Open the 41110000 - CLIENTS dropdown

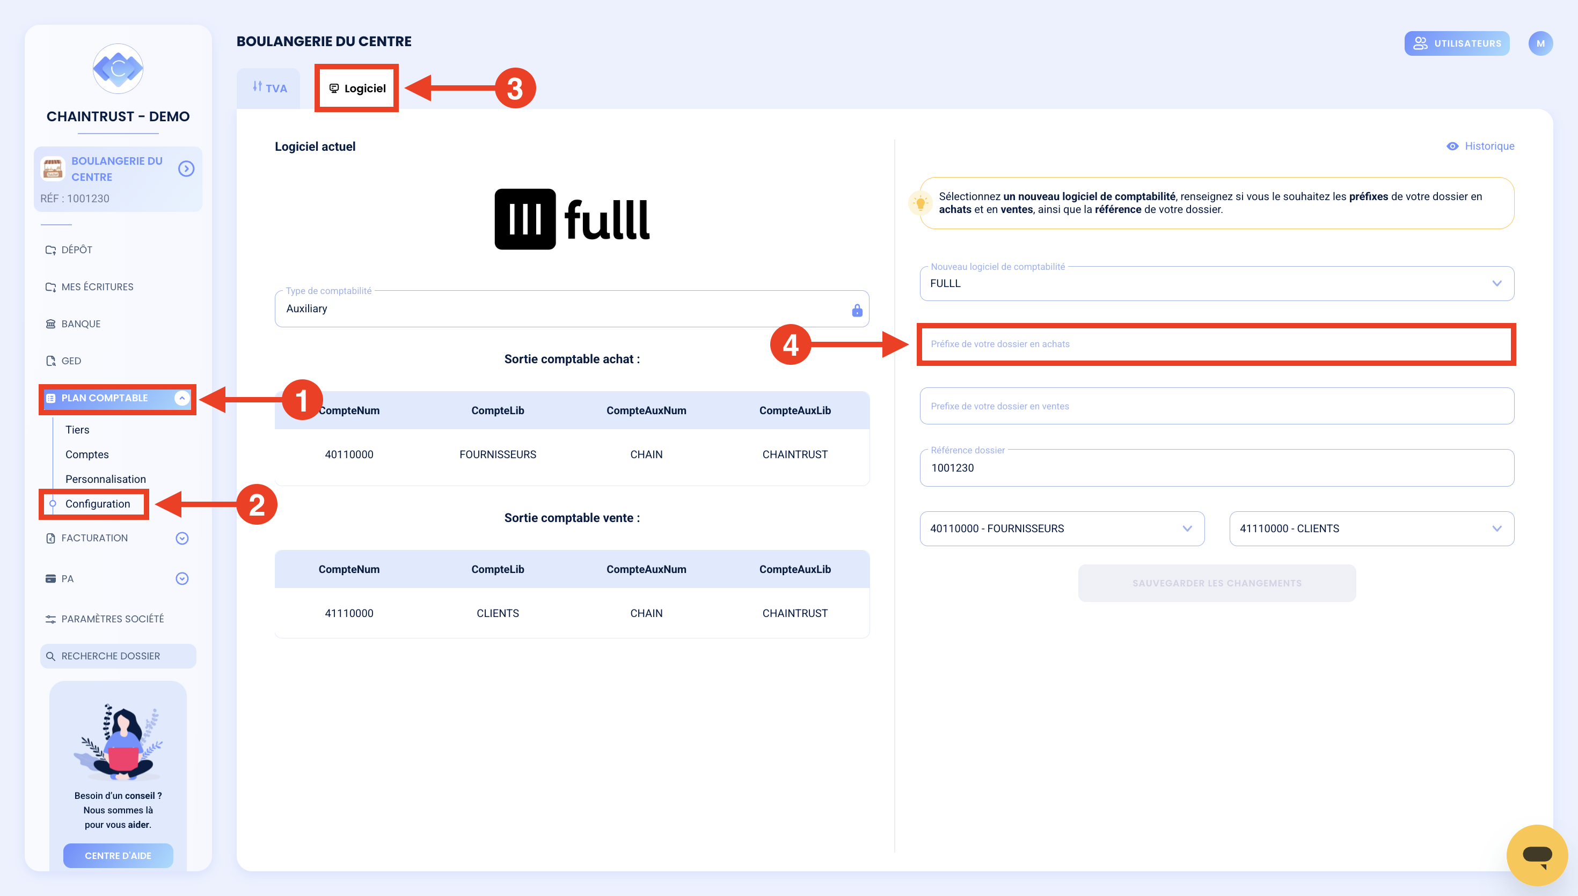coord(1372,528)
